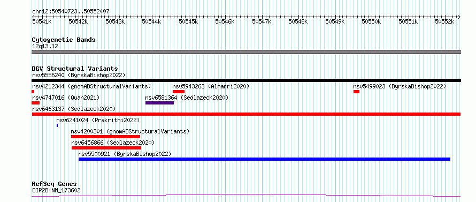Open the nsv6456866 (Sedlazeck2020) label
The height and width of the screenshot is (202, 476).
coord(113,143)
